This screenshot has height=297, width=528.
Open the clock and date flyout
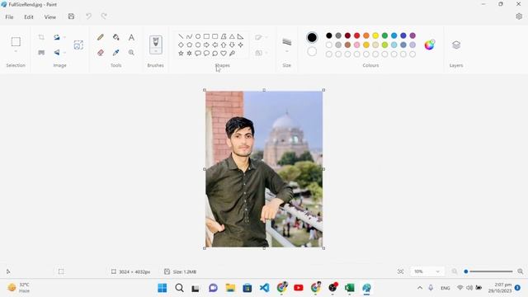[x=500, y=288]
